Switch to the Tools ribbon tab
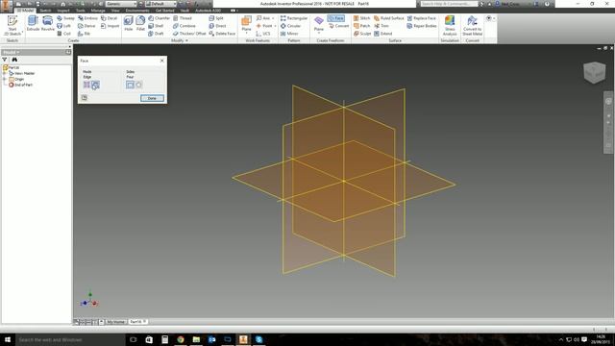The width and height of the screenshot is (615, 346). 81,11
